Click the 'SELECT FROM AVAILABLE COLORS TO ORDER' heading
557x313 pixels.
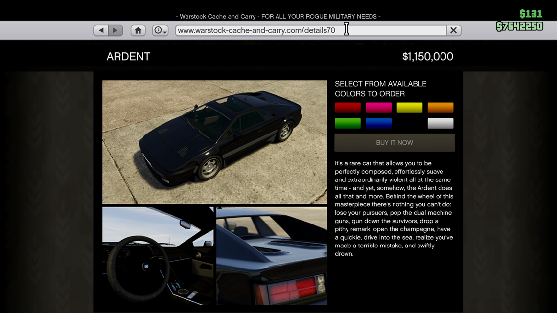pos(381,89)
